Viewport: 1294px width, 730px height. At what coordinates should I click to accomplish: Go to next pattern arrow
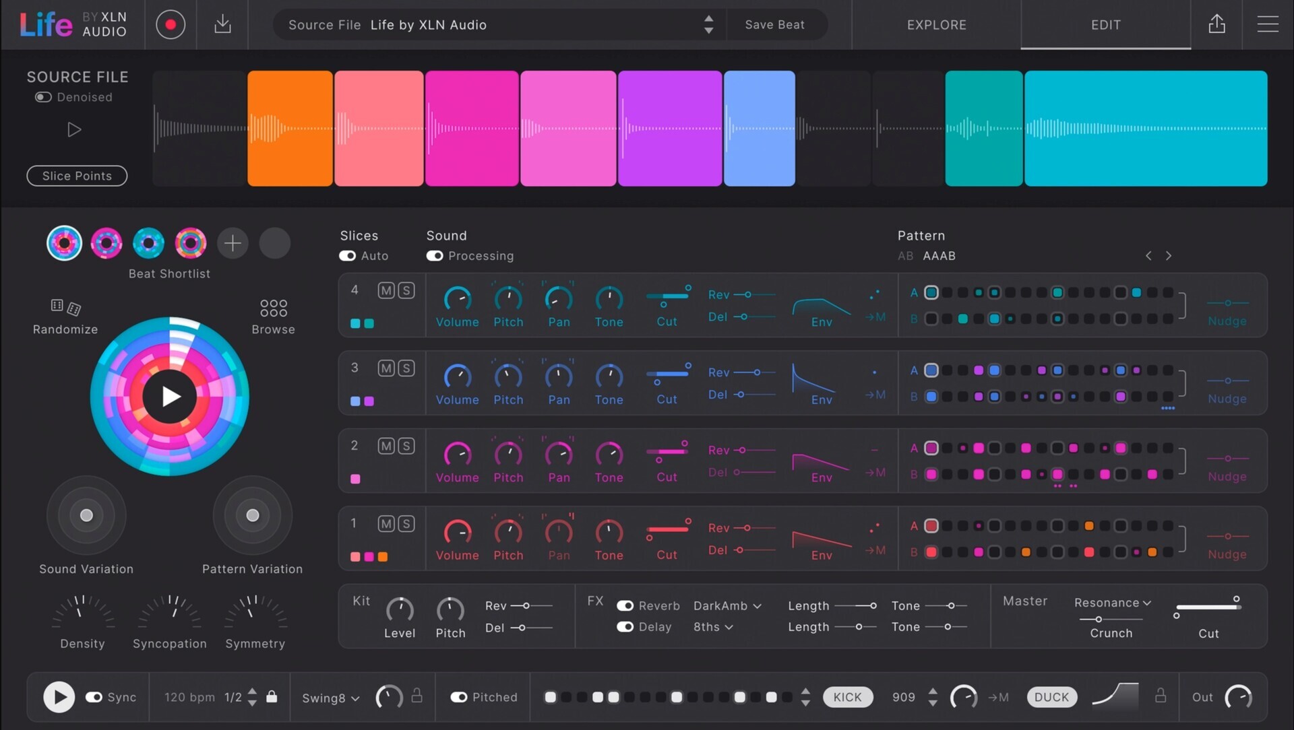point(1169,256)
